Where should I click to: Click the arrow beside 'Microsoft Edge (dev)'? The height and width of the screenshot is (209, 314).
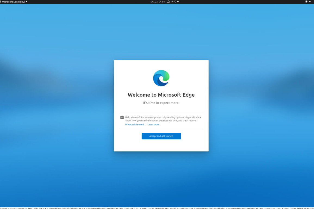(26, 2)
